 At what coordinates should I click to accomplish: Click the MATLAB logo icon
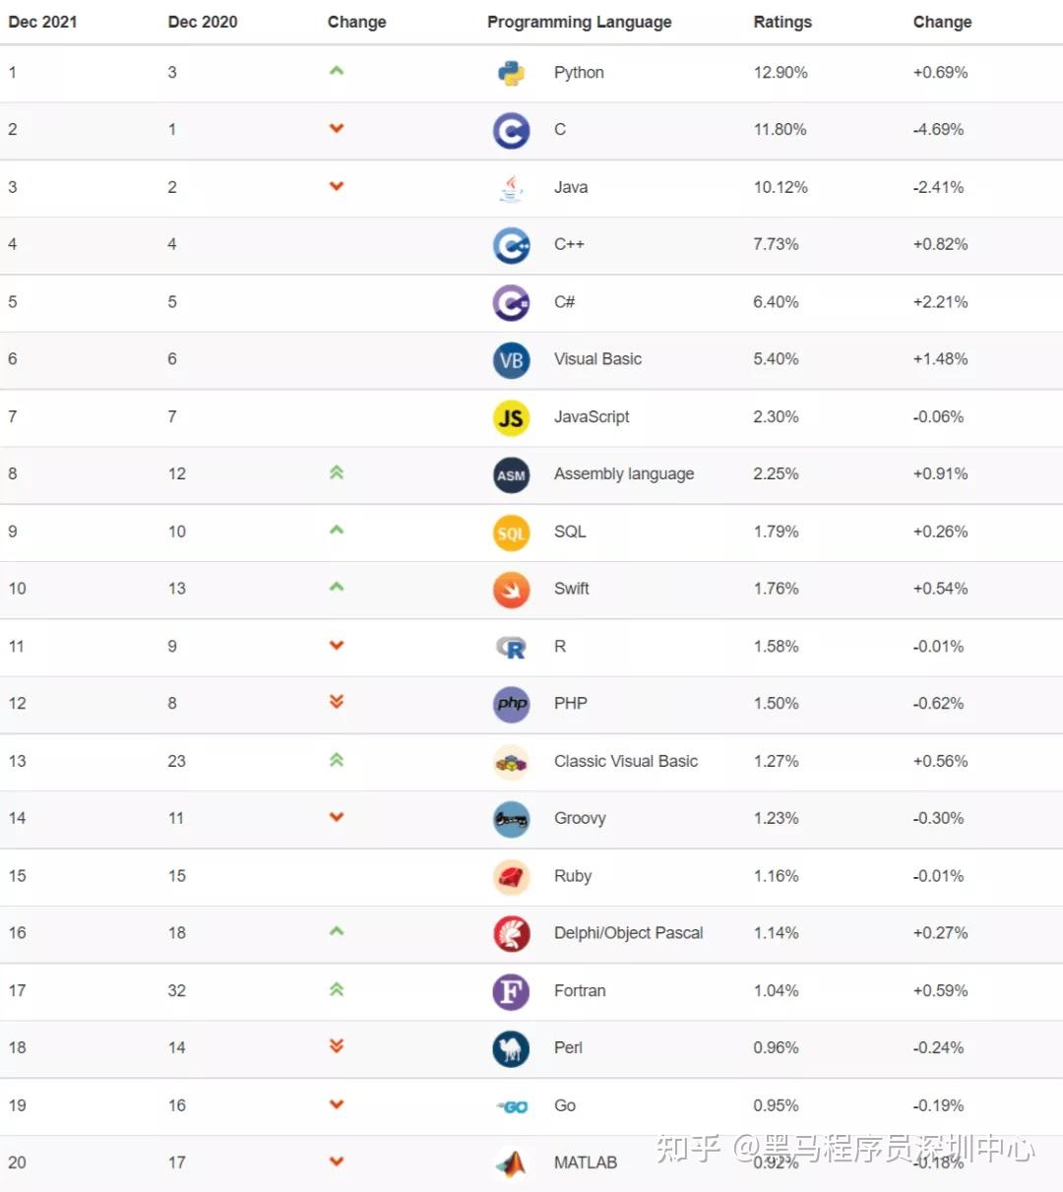pyautogui.click(x=511, y=1163)
